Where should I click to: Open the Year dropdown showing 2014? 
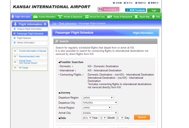(x=87, y=118)
